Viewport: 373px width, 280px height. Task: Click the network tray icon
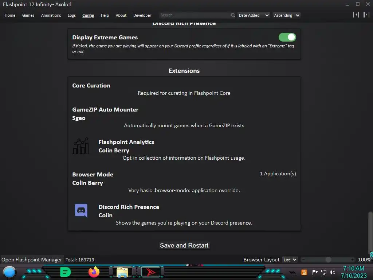tap(324, 272)
